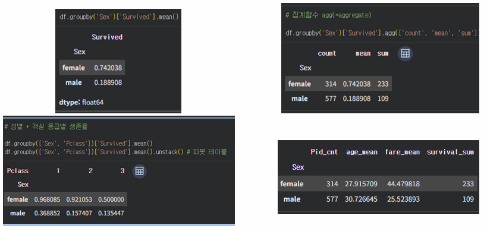The width and height of the screenshot is (487, 229).
Task: Click male fare_mean value 25.523893
Action: pyautogui.click(x=403, y=199)
